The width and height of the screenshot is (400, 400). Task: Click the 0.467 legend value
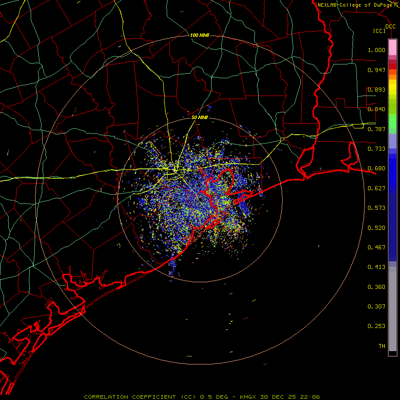[376, 248]
